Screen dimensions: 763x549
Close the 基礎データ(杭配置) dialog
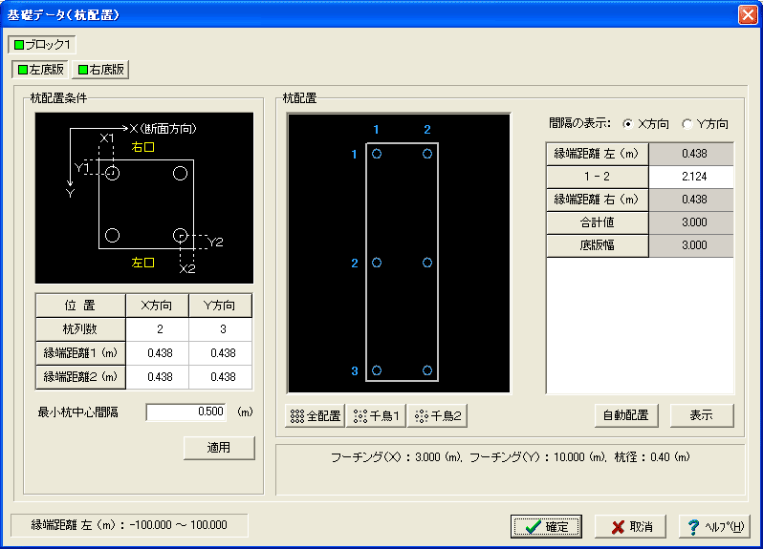[748, 14]
